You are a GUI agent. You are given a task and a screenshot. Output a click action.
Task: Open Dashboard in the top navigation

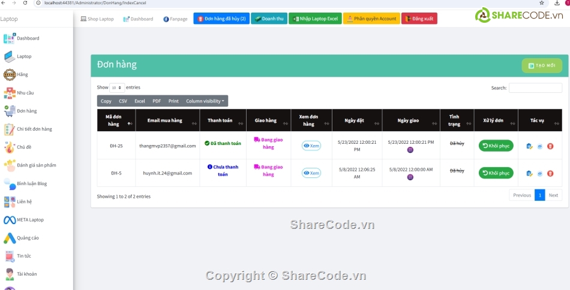[x=138, y=19]
